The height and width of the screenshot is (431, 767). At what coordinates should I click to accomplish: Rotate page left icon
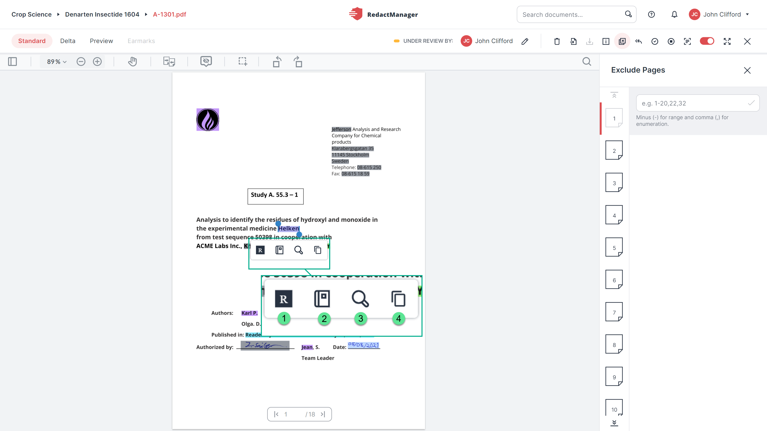click(277, 62)
